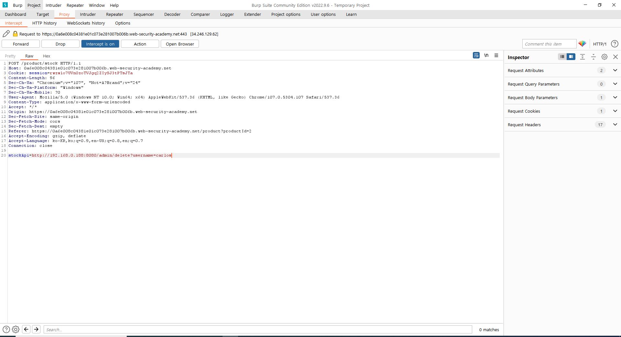Click the Burp Suite logo icon
621x337 pixels.
click(5, 5)
